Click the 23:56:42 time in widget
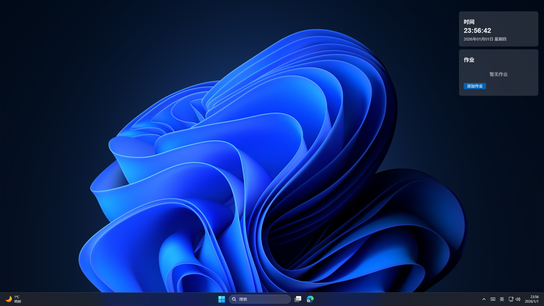Viewport: 544px width, 306px height. click(477, 31)
